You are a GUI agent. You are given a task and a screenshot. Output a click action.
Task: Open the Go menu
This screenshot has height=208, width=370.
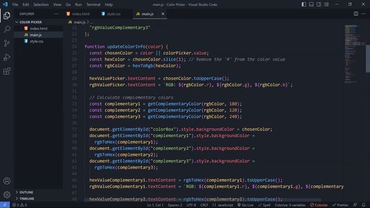pyautogui.click(x=68, y=5)
